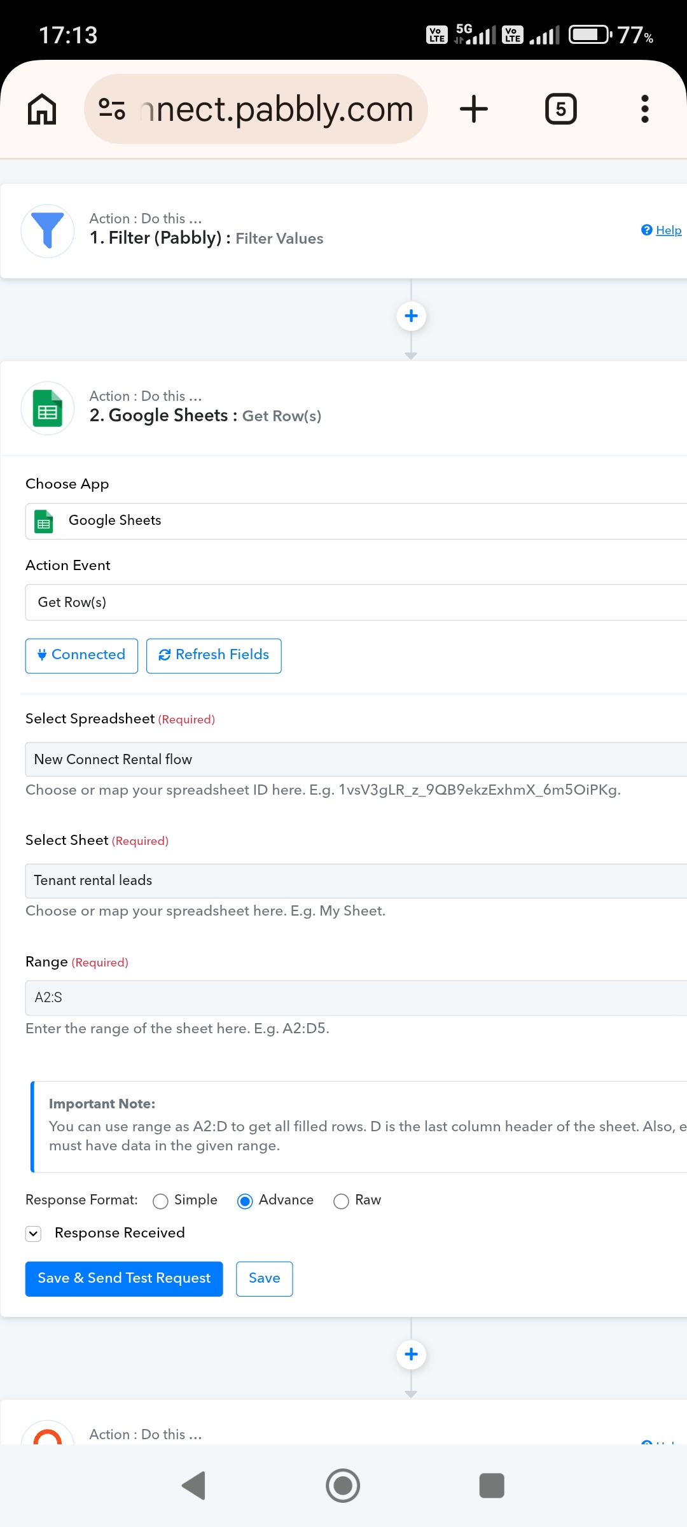Screen dimensions: 687x1527
Task: Open Select Spreadsheet dropdown New Connect Rental flow
Action: coord(356,759)
